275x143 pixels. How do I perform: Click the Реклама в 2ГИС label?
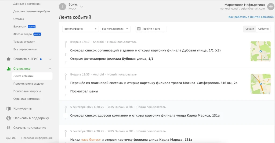point(26,59)
